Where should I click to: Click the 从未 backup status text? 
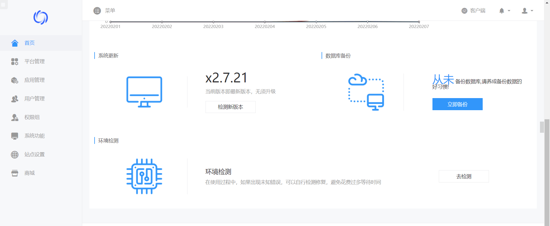(x=443, y=79)
